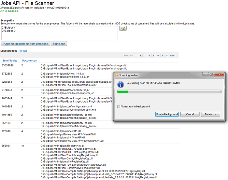Jump to page 8 of results
Screen dimensions: 228x180
[167, 56]
